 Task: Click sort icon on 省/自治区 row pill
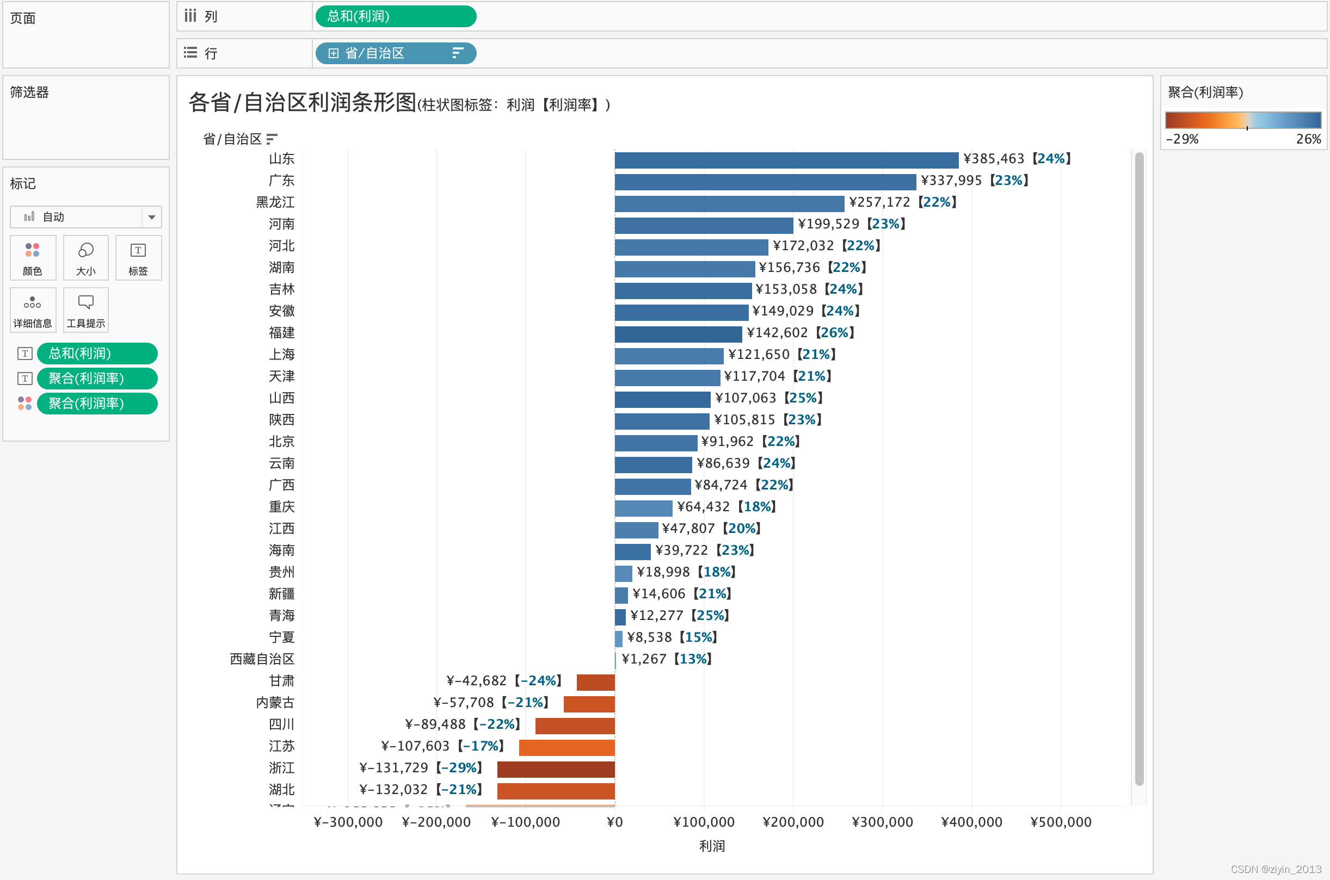pos(458,53)
